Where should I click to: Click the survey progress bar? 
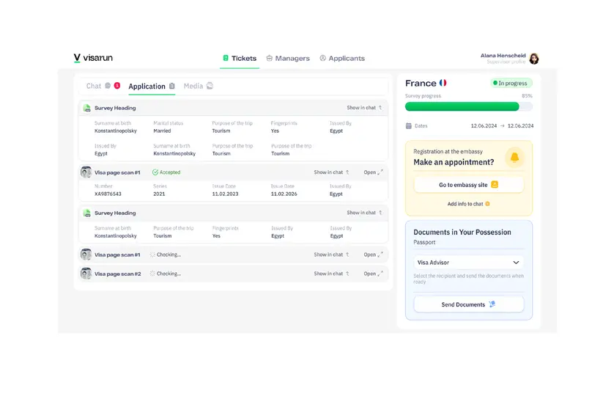469,106
